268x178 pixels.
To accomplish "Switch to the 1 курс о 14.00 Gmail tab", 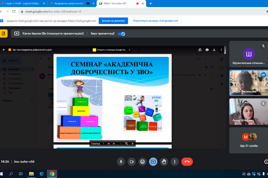I will 22,3.
